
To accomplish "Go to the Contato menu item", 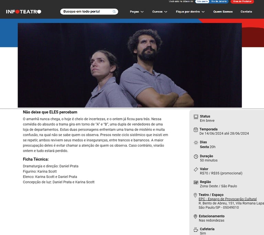I will point(246,12).
